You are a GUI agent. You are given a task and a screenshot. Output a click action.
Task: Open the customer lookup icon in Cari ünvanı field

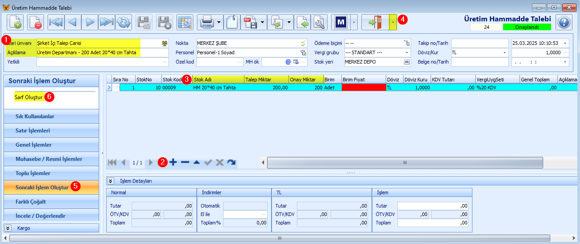coord(164,43)
